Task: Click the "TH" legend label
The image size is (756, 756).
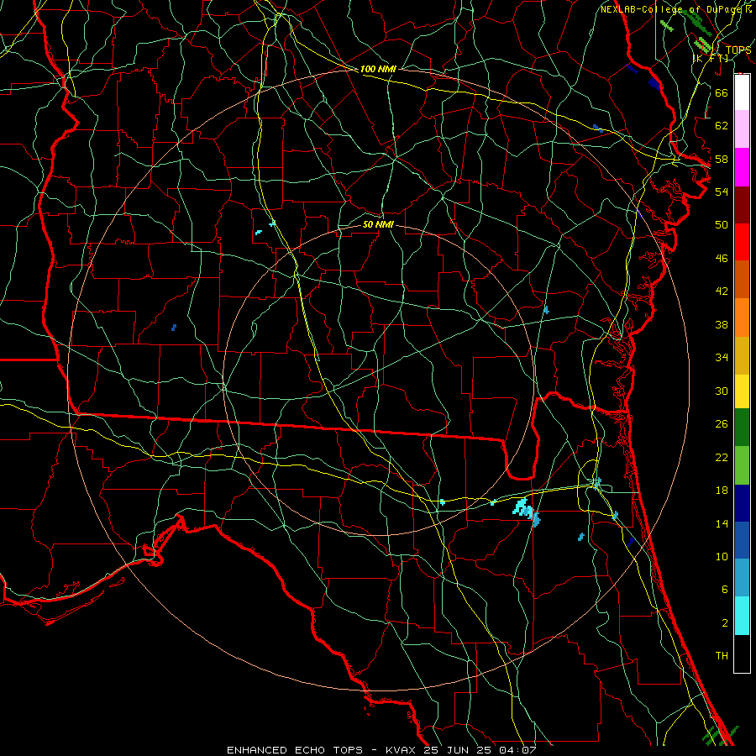Action: (722, 656)
